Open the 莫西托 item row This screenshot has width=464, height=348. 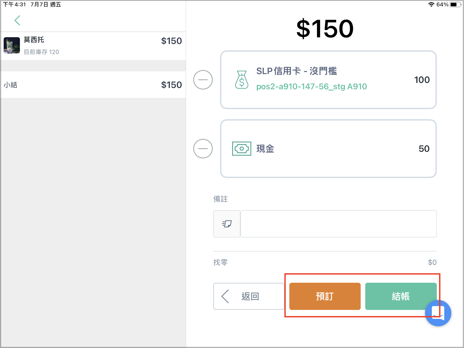coord(93,46)
